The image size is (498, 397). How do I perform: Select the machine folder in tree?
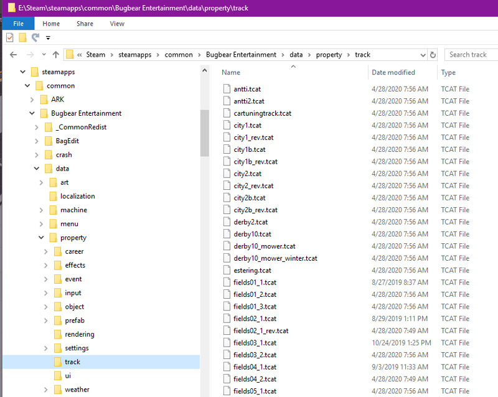pyautogui.click(x=73, y=210)
